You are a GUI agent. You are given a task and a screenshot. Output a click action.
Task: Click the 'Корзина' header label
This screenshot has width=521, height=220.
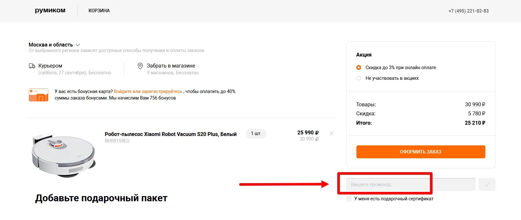[99, 11]
